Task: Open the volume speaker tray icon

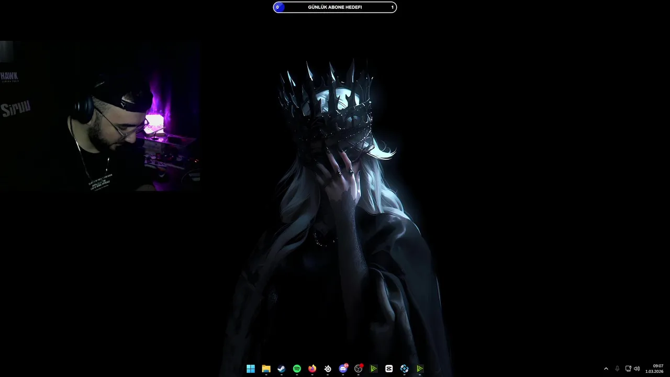Action: click(x=637, y=369)
